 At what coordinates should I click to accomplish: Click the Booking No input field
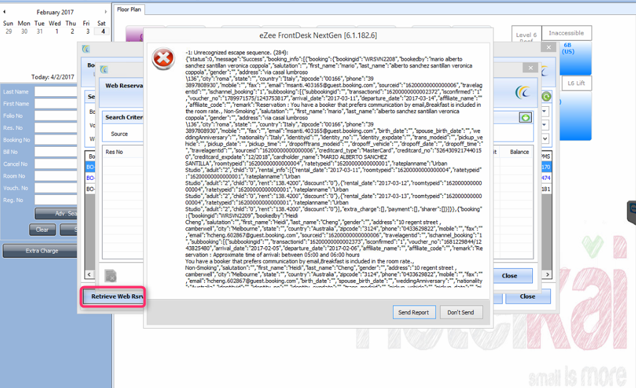56,140
